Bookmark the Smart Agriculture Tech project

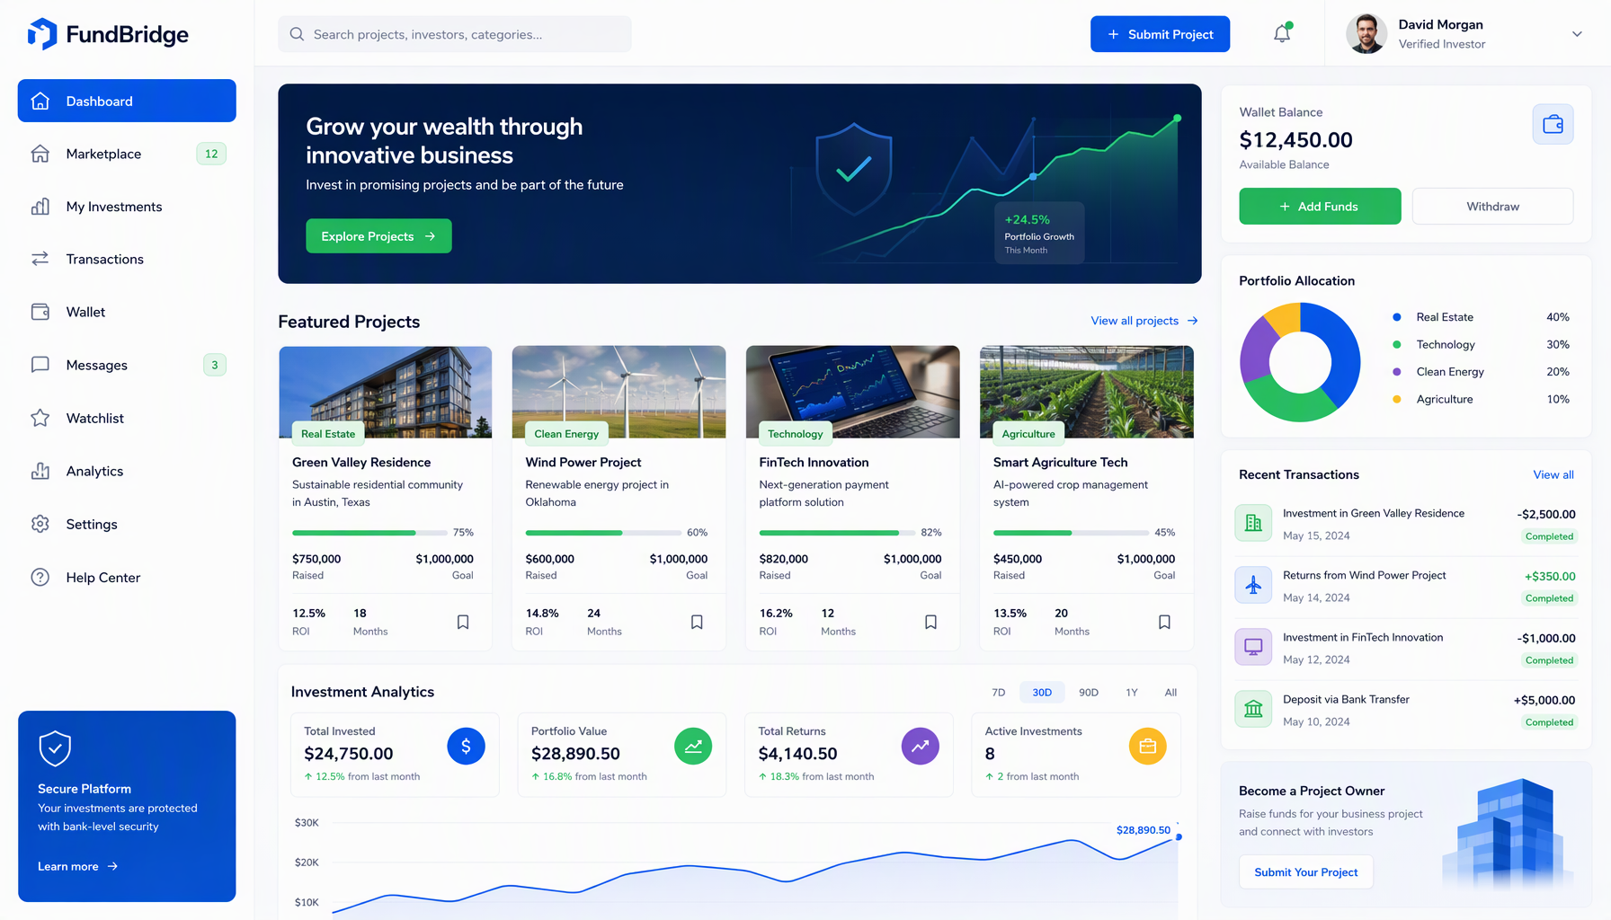coord(1164,622)
